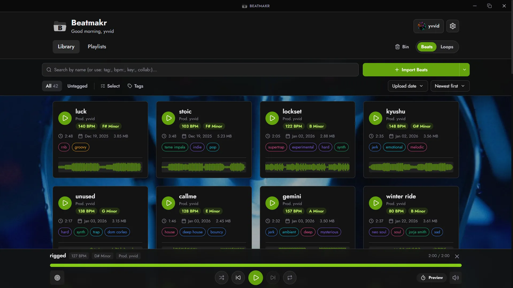The image size is (513, 288).
Task: Close the rigged player bar
Action: click(457, 256)
